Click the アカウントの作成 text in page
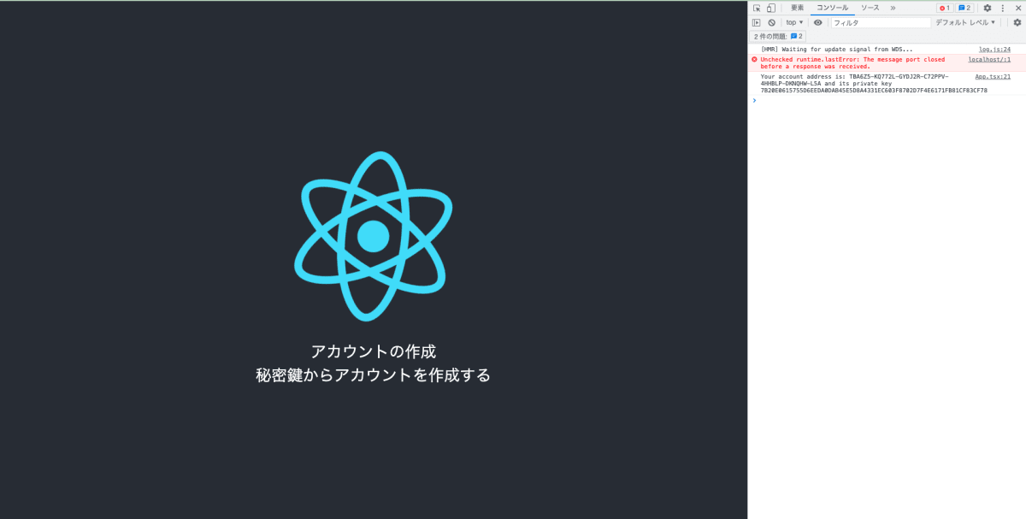This screenshot has height=519, width=1026. click(x=374, y=351)
